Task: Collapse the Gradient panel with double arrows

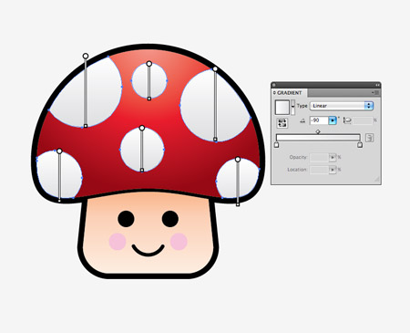Action: (x=377, y=85)
